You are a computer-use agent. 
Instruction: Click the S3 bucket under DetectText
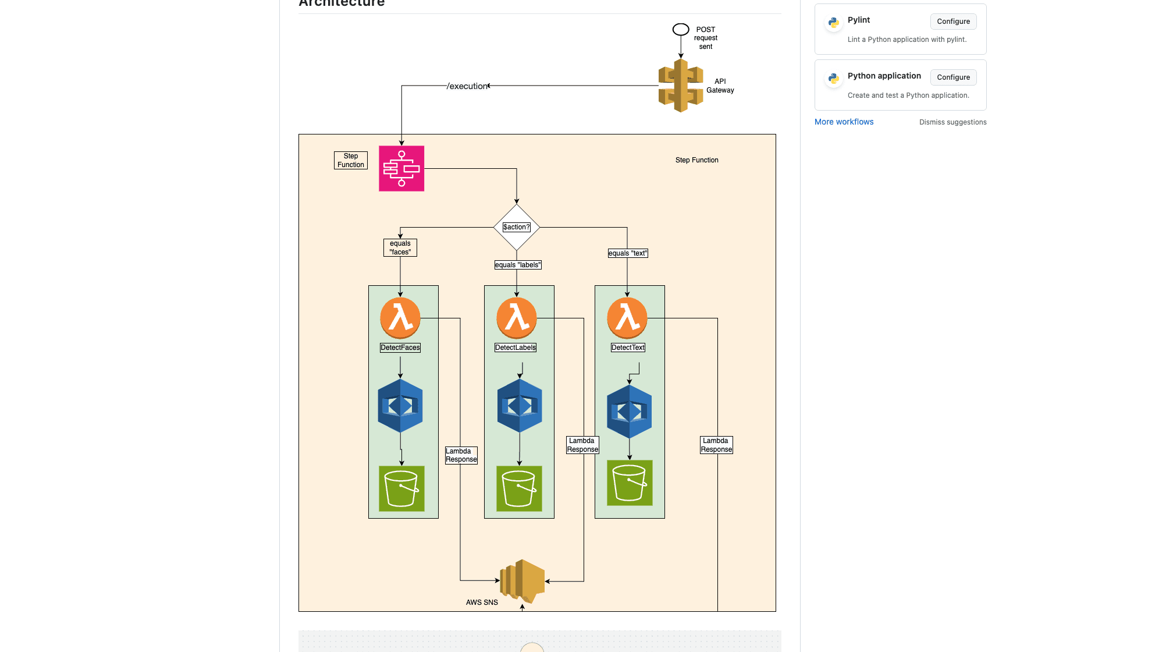coord(630,483)
